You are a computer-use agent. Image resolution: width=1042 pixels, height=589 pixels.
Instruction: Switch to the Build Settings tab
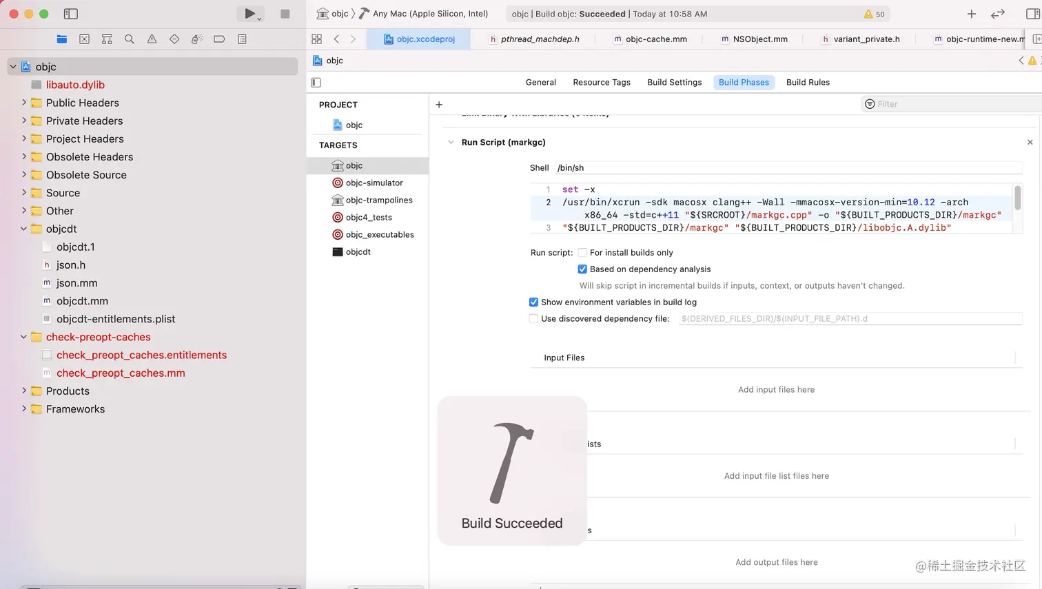pos(675,83)
